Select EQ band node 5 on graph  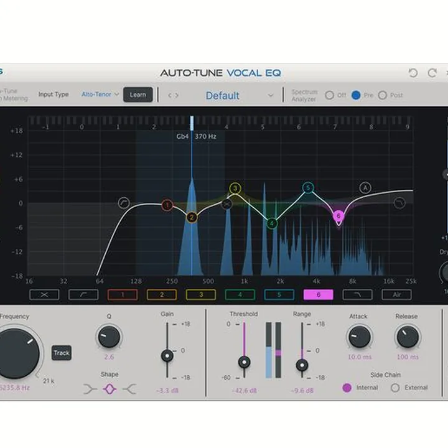click(x=308, y=188)
